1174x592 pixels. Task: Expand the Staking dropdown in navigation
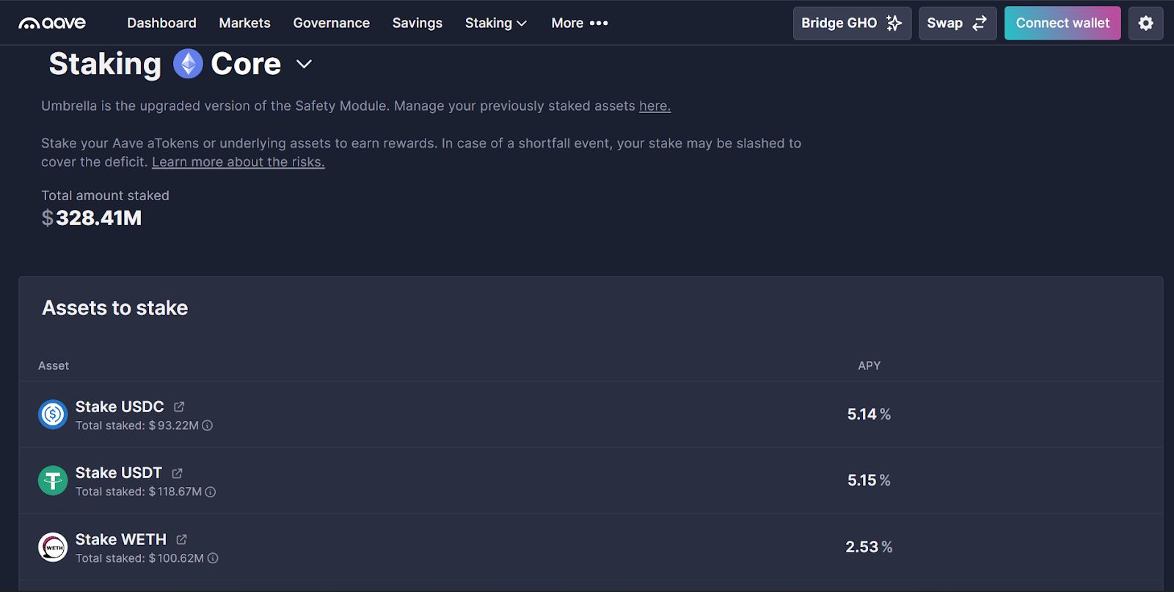[495, 23]
